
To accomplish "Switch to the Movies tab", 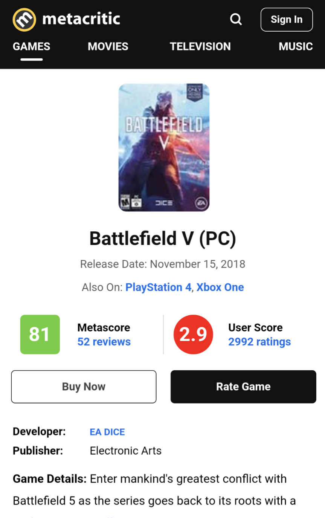I will point(108,47).
